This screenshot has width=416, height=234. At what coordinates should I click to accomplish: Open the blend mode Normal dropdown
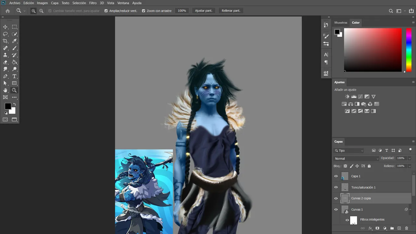coord(357,159)
